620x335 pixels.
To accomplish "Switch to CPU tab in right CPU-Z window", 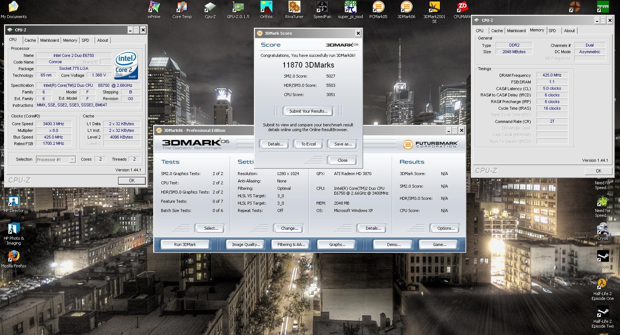I will tap(479, 31).
